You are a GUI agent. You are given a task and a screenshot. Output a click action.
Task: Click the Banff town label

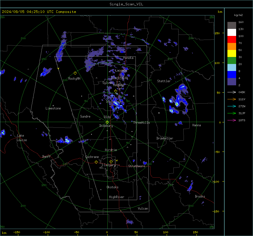pos(46,157)
